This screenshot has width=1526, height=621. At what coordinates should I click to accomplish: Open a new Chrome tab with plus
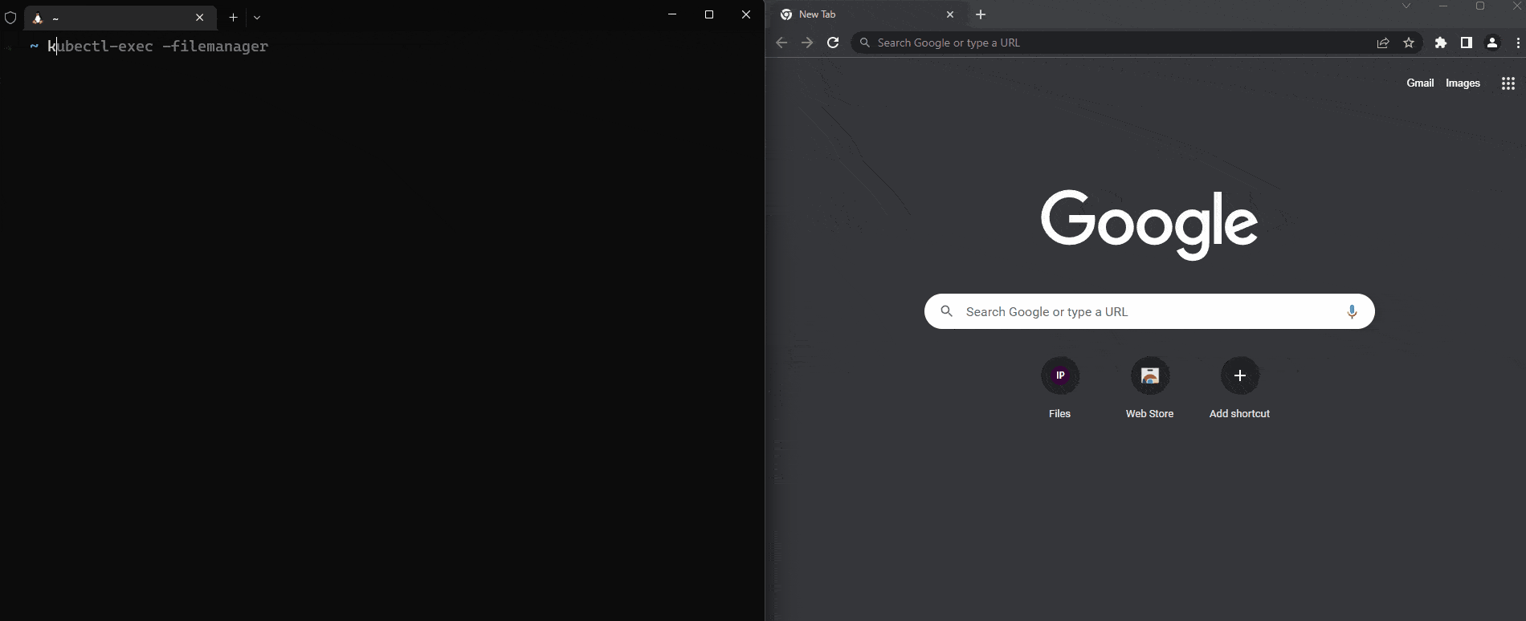click(x=981, y=14)
